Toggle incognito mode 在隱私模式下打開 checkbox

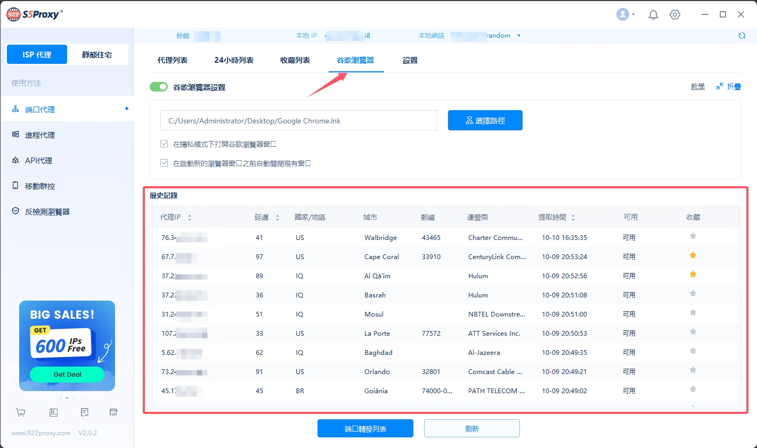(164, 144)
